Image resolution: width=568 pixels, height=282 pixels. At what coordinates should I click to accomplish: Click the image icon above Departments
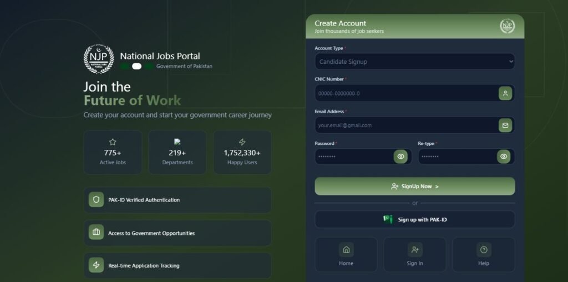pos(177,142)
